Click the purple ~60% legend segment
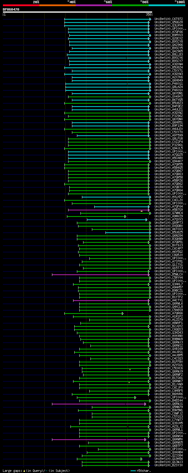This screenshot has width=188, height=473. pyautogui.click(x=94, y=5)
